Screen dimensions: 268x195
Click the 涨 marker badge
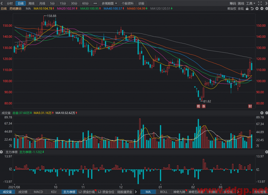(x=204, y=106)
